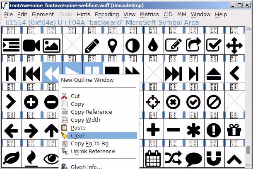The image size is (253, 169).
Task: Select the crosshairs target glyph
Action: click(x=153, y=102)
